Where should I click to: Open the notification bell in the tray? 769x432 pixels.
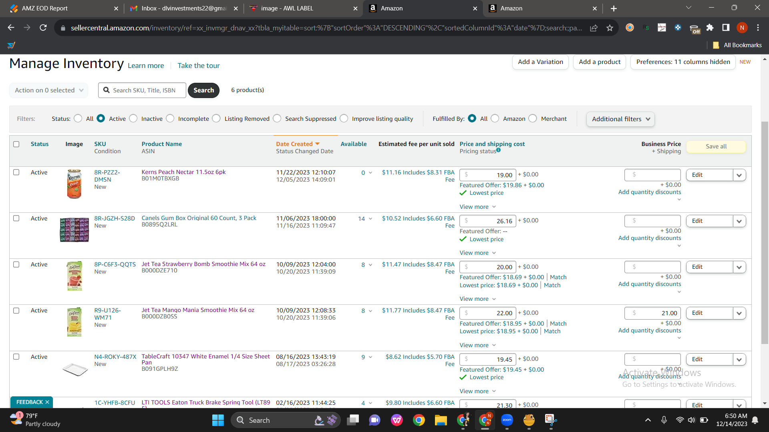click(x=755, y=420)
